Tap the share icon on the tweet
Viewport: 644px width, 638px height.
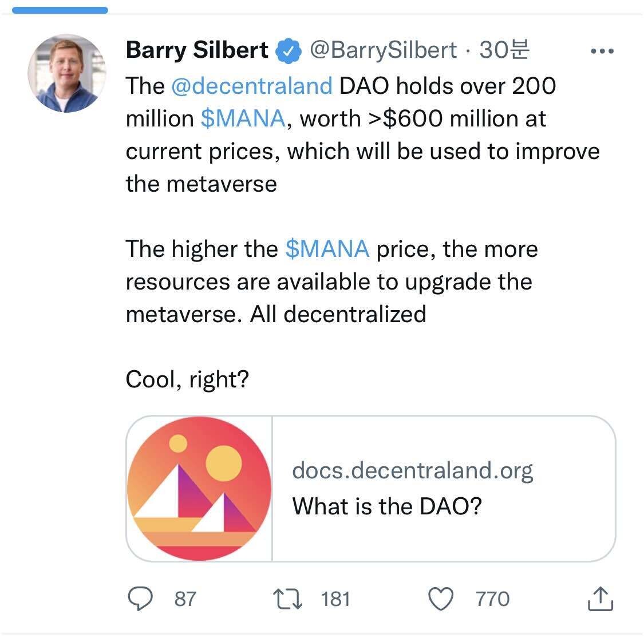(x=600, y=599)
